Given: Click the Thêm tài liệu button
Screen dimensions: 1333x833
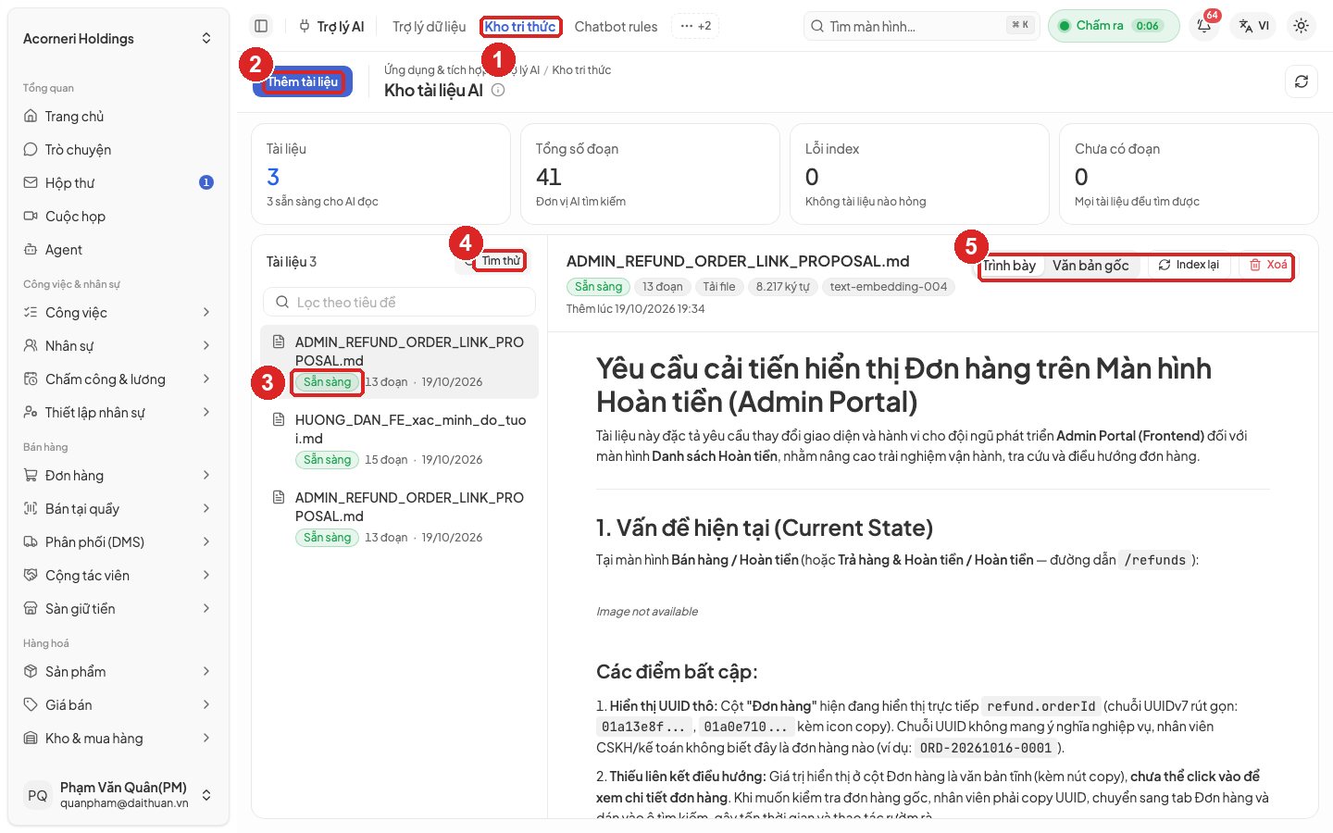Looking at the screenshot, I should (x=303, y=81).
